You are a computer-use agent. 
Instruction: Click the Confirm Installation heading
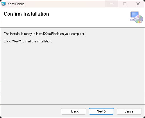coord(26,14)
